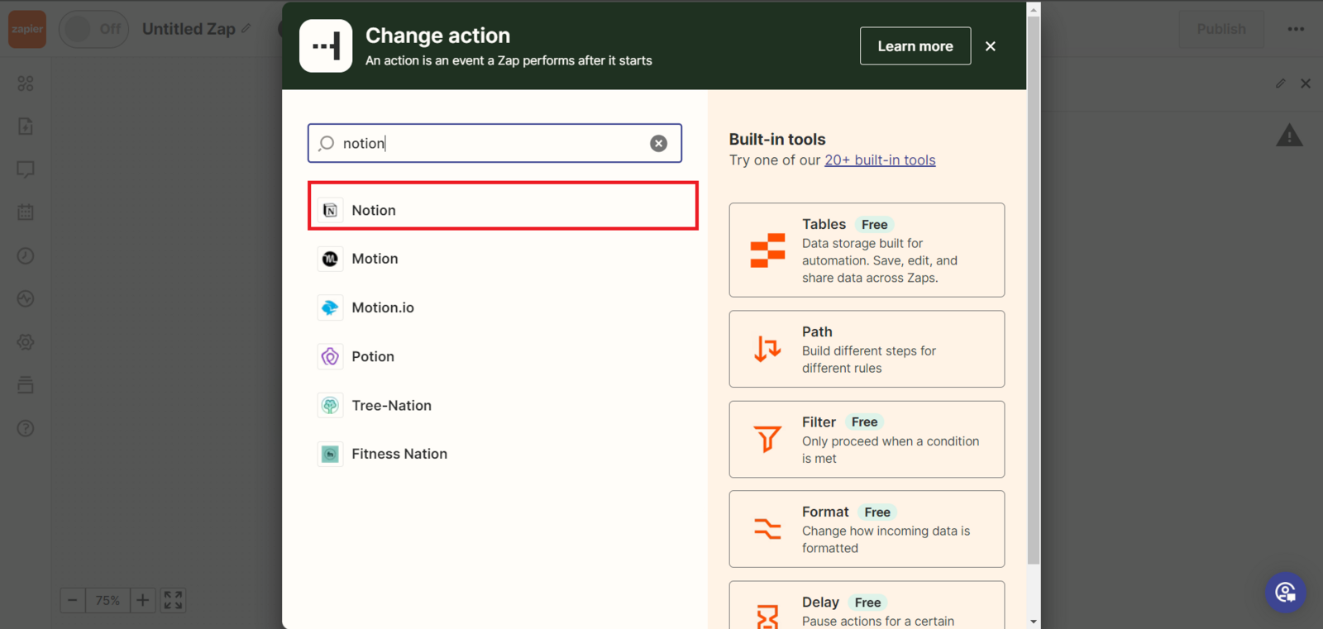Image resolution: width=1323 pixels, height=629 pixels.
Task: Zoom in with the plus button
Action: coord(142,600)
